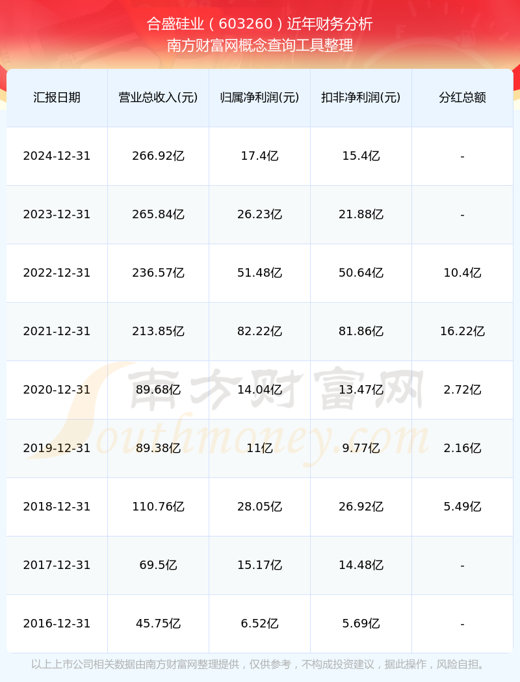Viewport: 520px width, 682px height.
Task: Select the 2019-12-31 date cell
Action: [57, 448]
